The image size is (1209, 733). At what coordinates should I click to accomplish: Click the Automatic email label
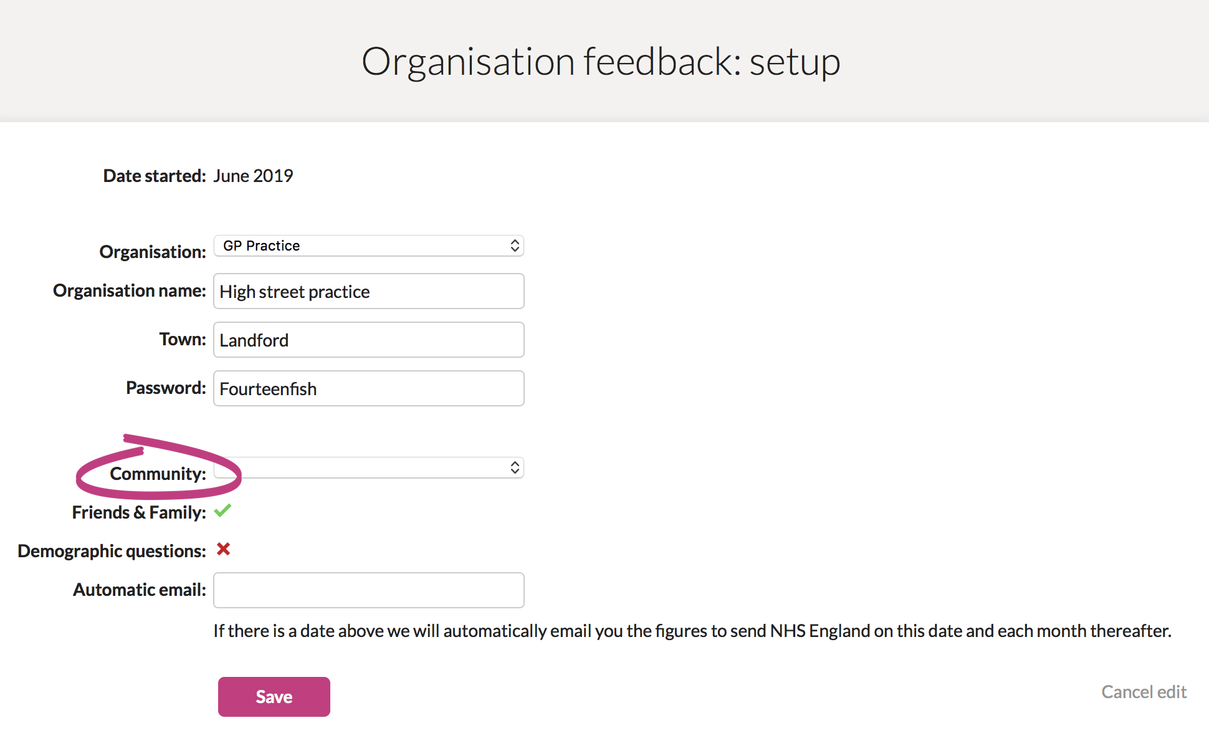tap(140, 590)
